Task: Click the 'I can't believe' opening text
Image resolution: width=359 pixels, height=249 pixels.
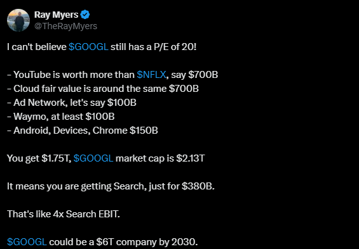Action: point(37,47)
